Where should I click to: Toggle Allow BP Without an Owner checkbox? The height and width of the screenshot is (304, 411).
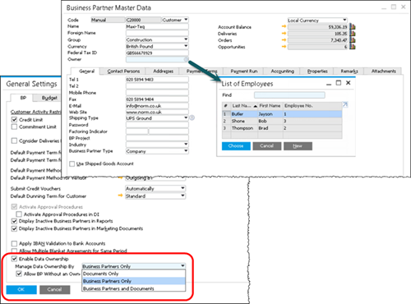[19, 274]
